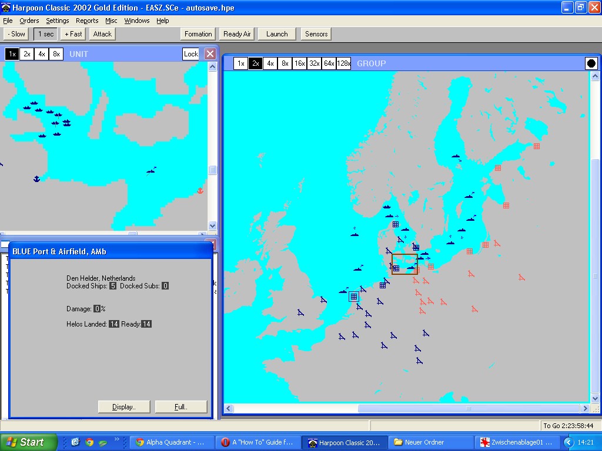Expand hidden system tray icons arrow
This screenshot has width=602, height=451.
pyautogui.click(x=568, y=443)
